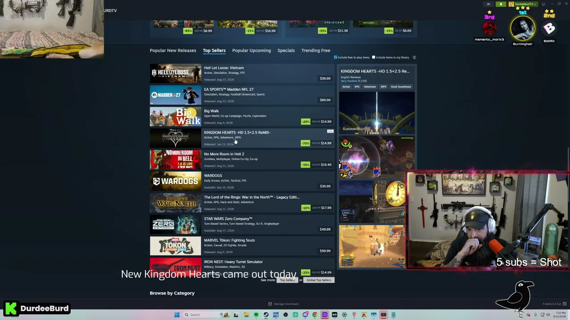Select the Big Walk game title
Screen dimensions: 570x320
[211, 111]
